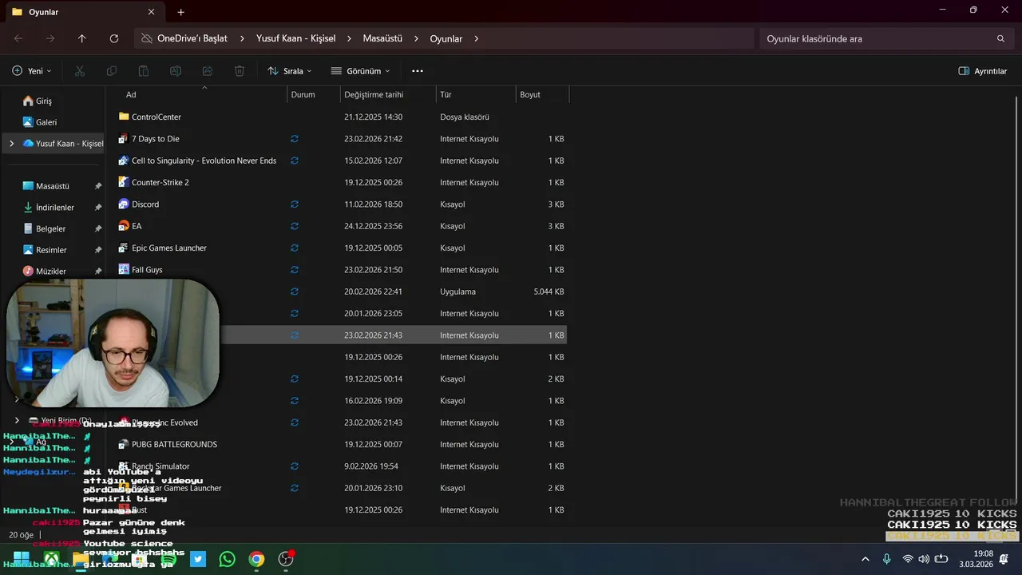
Task: Click the EA shortcut icon
Action: (124, 226)
